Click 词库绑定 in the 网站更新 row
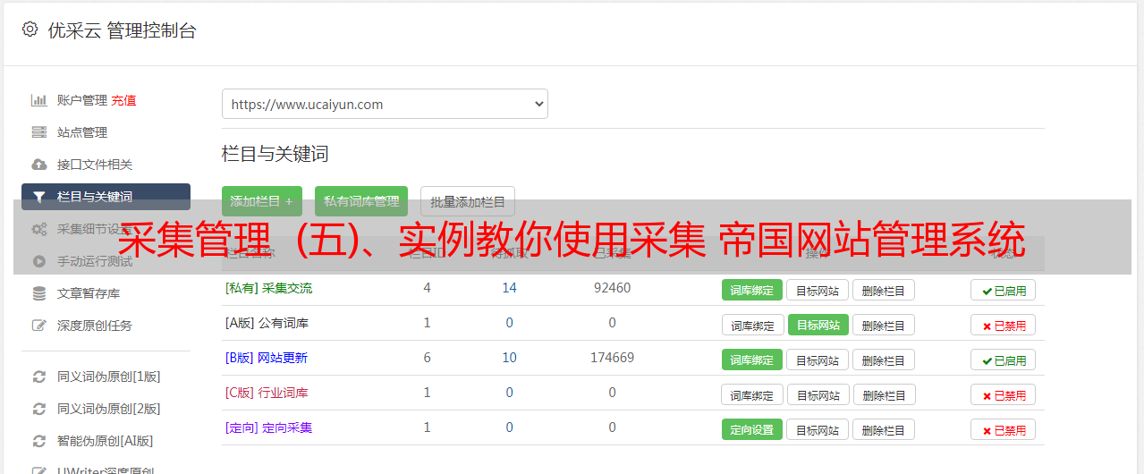This screenshot has width=1144, height=474. pyautogui.click(x=752, y=360)
